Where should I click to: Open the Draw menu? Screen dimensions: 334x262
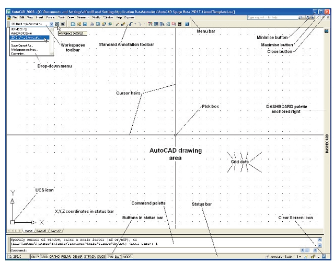[70, 17]
